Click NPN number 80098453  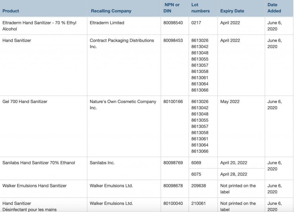pos(173,40)
